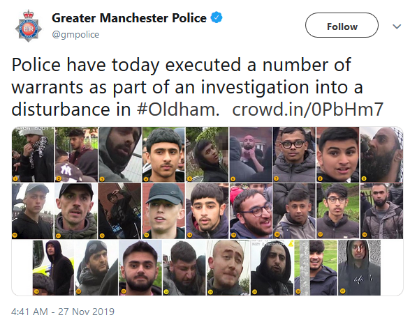Visit the @gmpolice handle profile
Viewport: 417px width, 322px height.
click(x=75, y=35)
